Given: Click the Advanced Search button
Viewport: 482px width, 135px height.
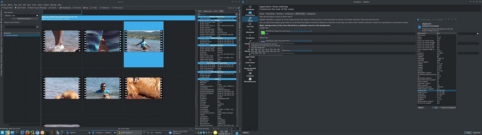Looking at the screenshot, I should [25, 19].
